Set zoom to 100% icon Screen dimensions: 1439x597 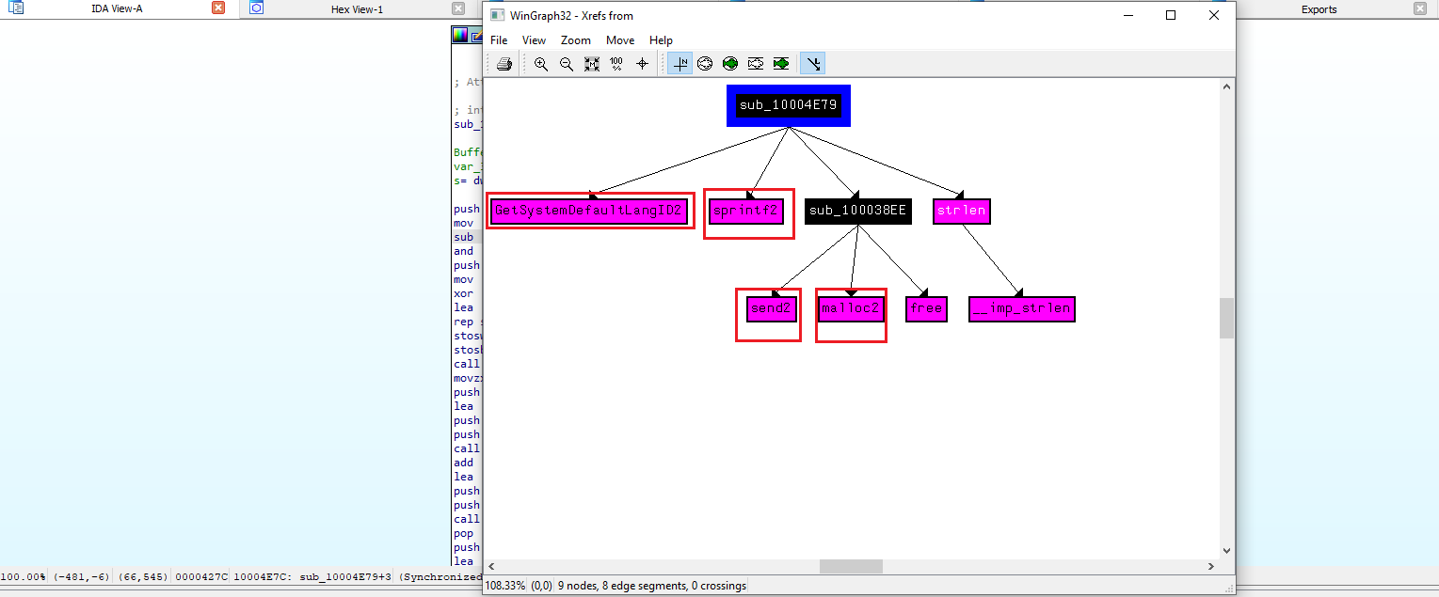[x=616, y=64]
